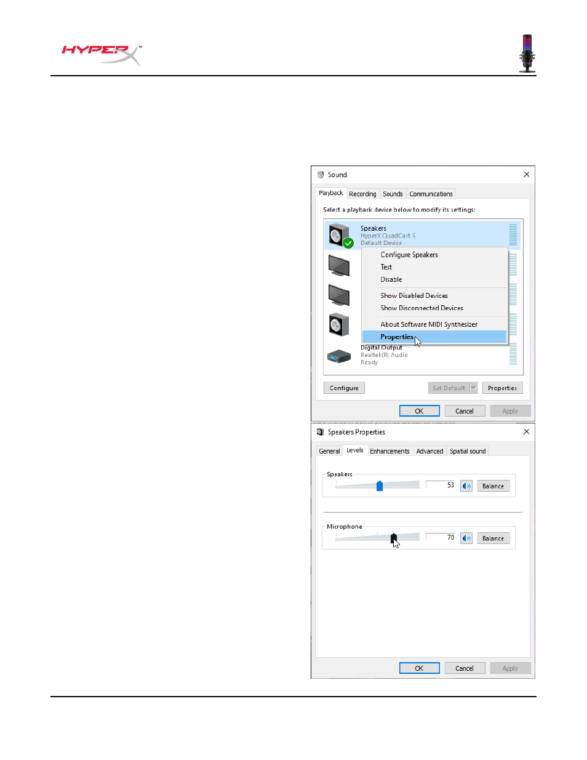Click Cancel in Speakers Properties
Image resolution: width=587 pixels, height=760 pixels.
coord(465,668)
